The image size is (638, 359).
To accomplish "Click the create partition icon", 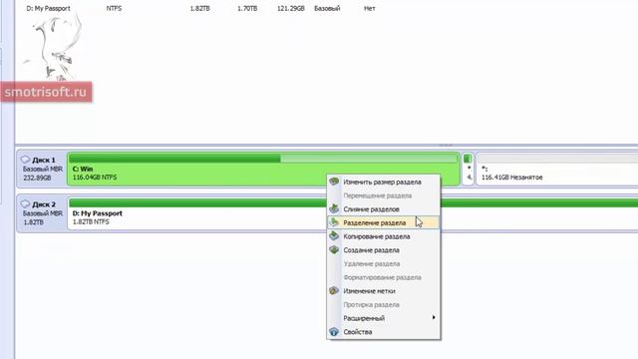I will (334, 249).
